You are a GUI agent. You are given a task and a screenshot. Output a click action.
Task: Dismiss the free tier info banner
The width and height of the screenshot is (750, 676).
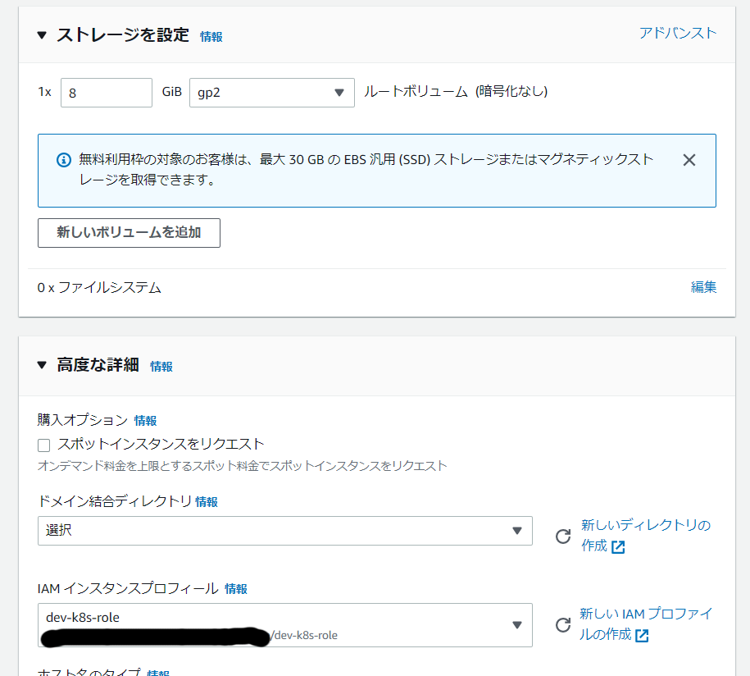689,160
